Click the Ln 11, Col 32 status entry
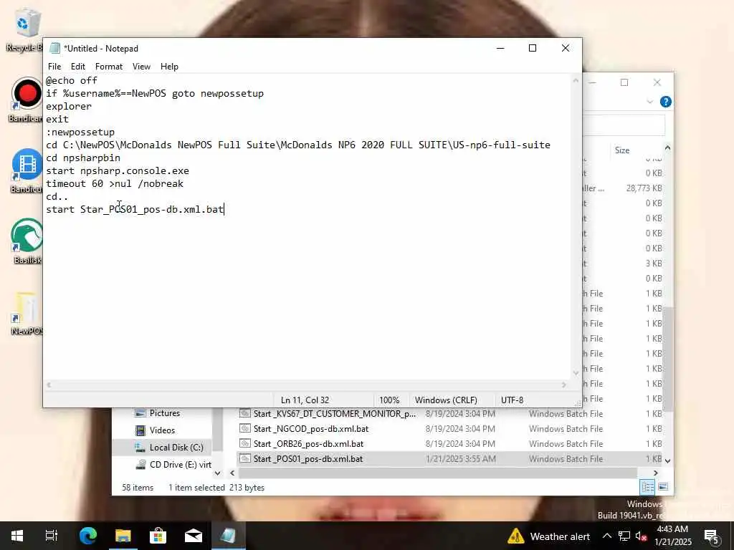This screenshot has height=550, width=734. coord(305,400)
